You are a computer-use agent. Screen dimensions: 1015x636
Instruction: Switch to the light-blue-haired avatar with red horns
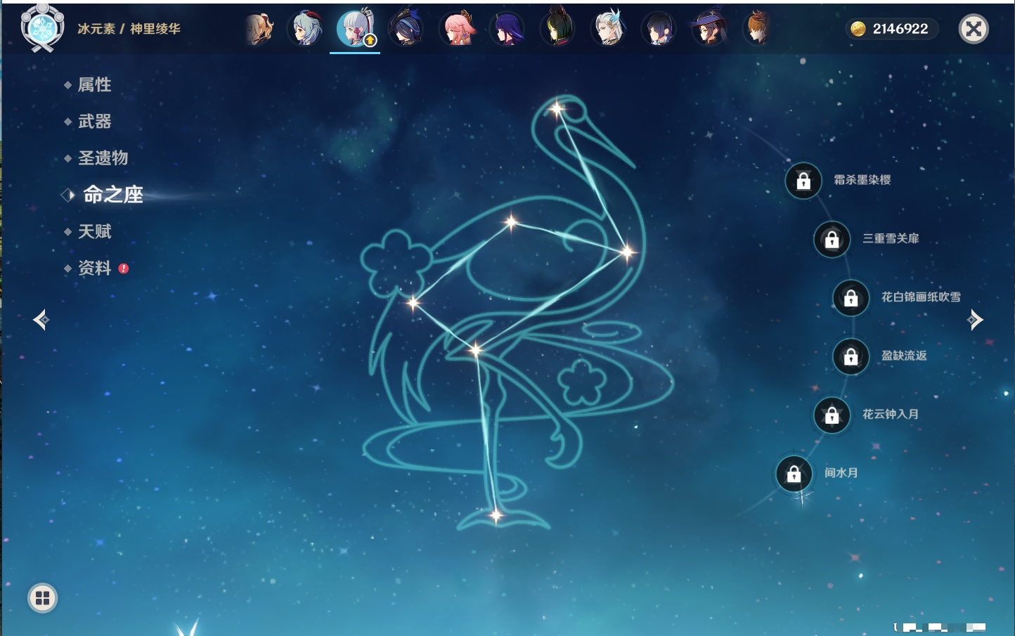pyautogui.click(x=306, y=30)
